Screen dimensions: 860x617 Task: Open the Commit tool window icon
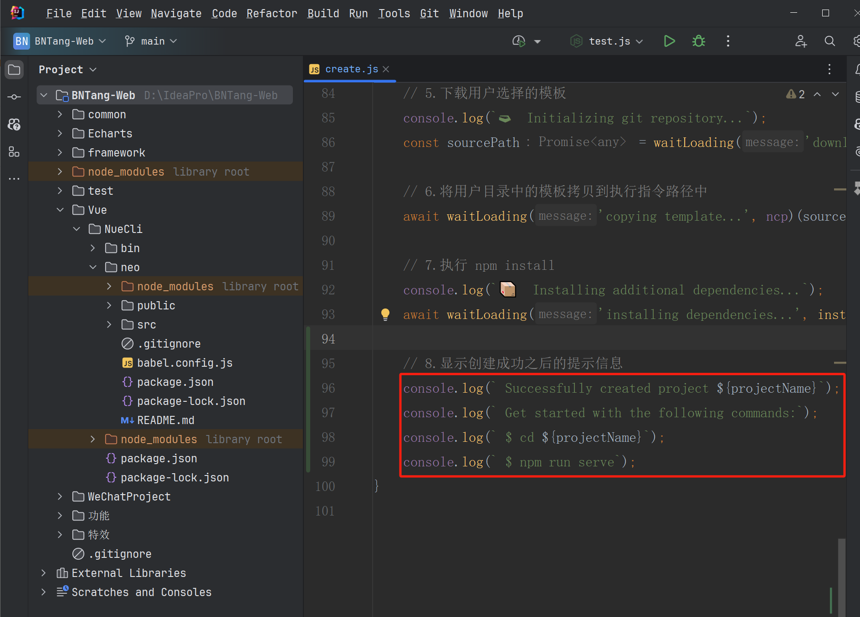point(14,97)
